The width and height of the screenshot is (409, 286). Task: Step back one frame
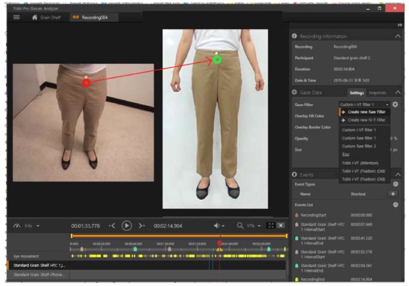pyautogui.click(x=111, y=225)
